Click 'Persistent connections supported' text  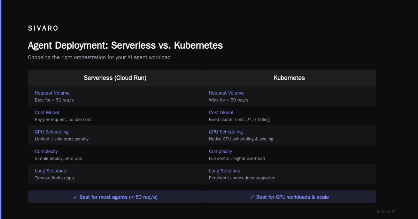tap(242, 178)
